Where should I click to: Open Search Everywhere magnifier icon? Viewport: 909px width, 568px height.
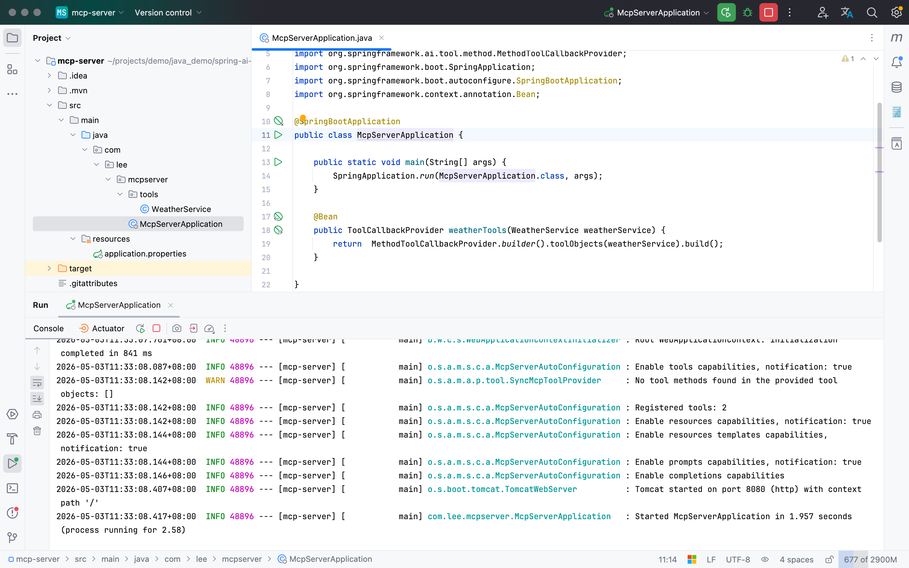(x=872, y=12)
